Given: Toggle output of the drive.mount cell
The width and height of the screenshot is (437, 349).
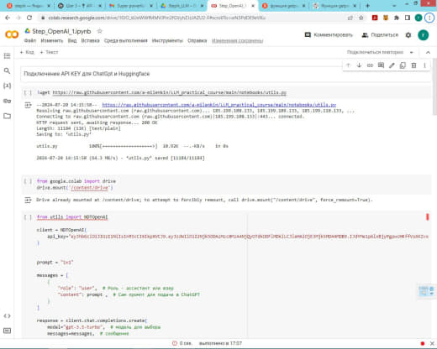Looking at the screenshot, I should (28, 200).
